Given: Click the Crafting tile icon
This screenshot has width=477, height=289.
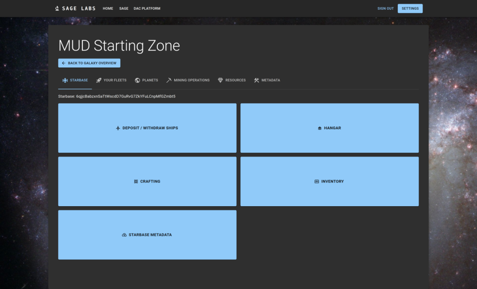Looking at the screenshot, I should pos(136,181).
